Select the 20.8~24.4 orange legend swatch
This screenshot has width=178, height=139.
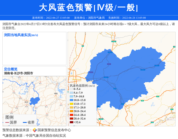tap(71, 111)
